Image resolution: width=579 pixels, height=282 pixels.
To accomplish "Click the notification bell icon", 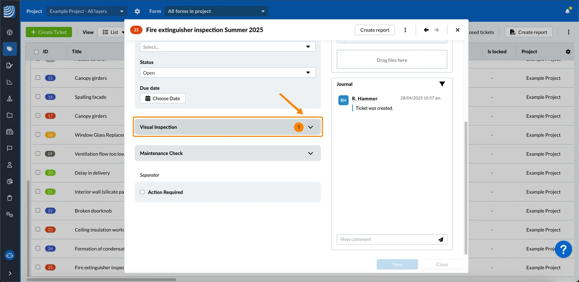I will click(x=567, y=11).
